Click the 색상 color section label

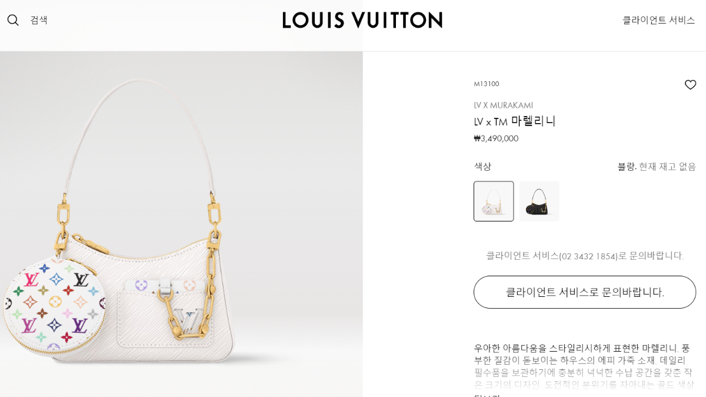482,167
